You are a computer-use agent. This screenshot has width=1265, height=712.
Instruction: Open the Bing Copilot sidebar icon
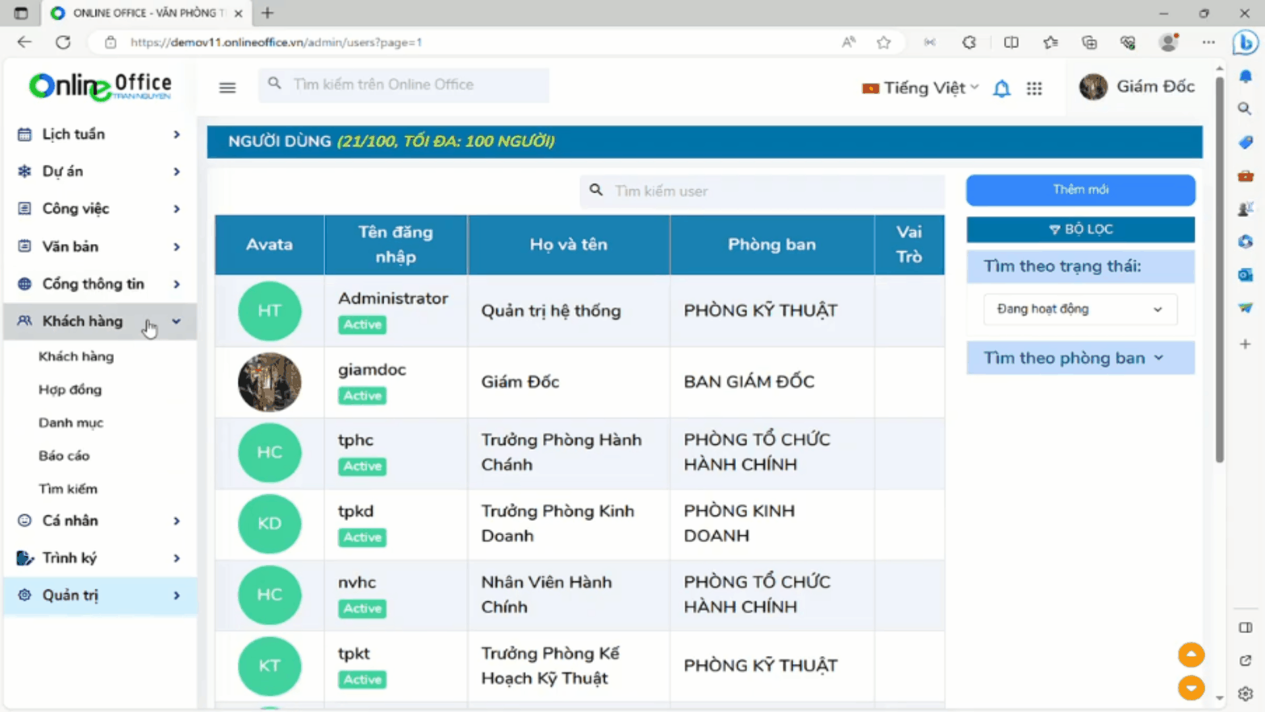point(1245,44)
